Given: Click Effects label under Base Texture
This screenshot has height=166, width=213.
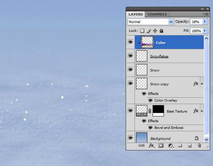Looking at the screenshot, I should tap(153, 121).
